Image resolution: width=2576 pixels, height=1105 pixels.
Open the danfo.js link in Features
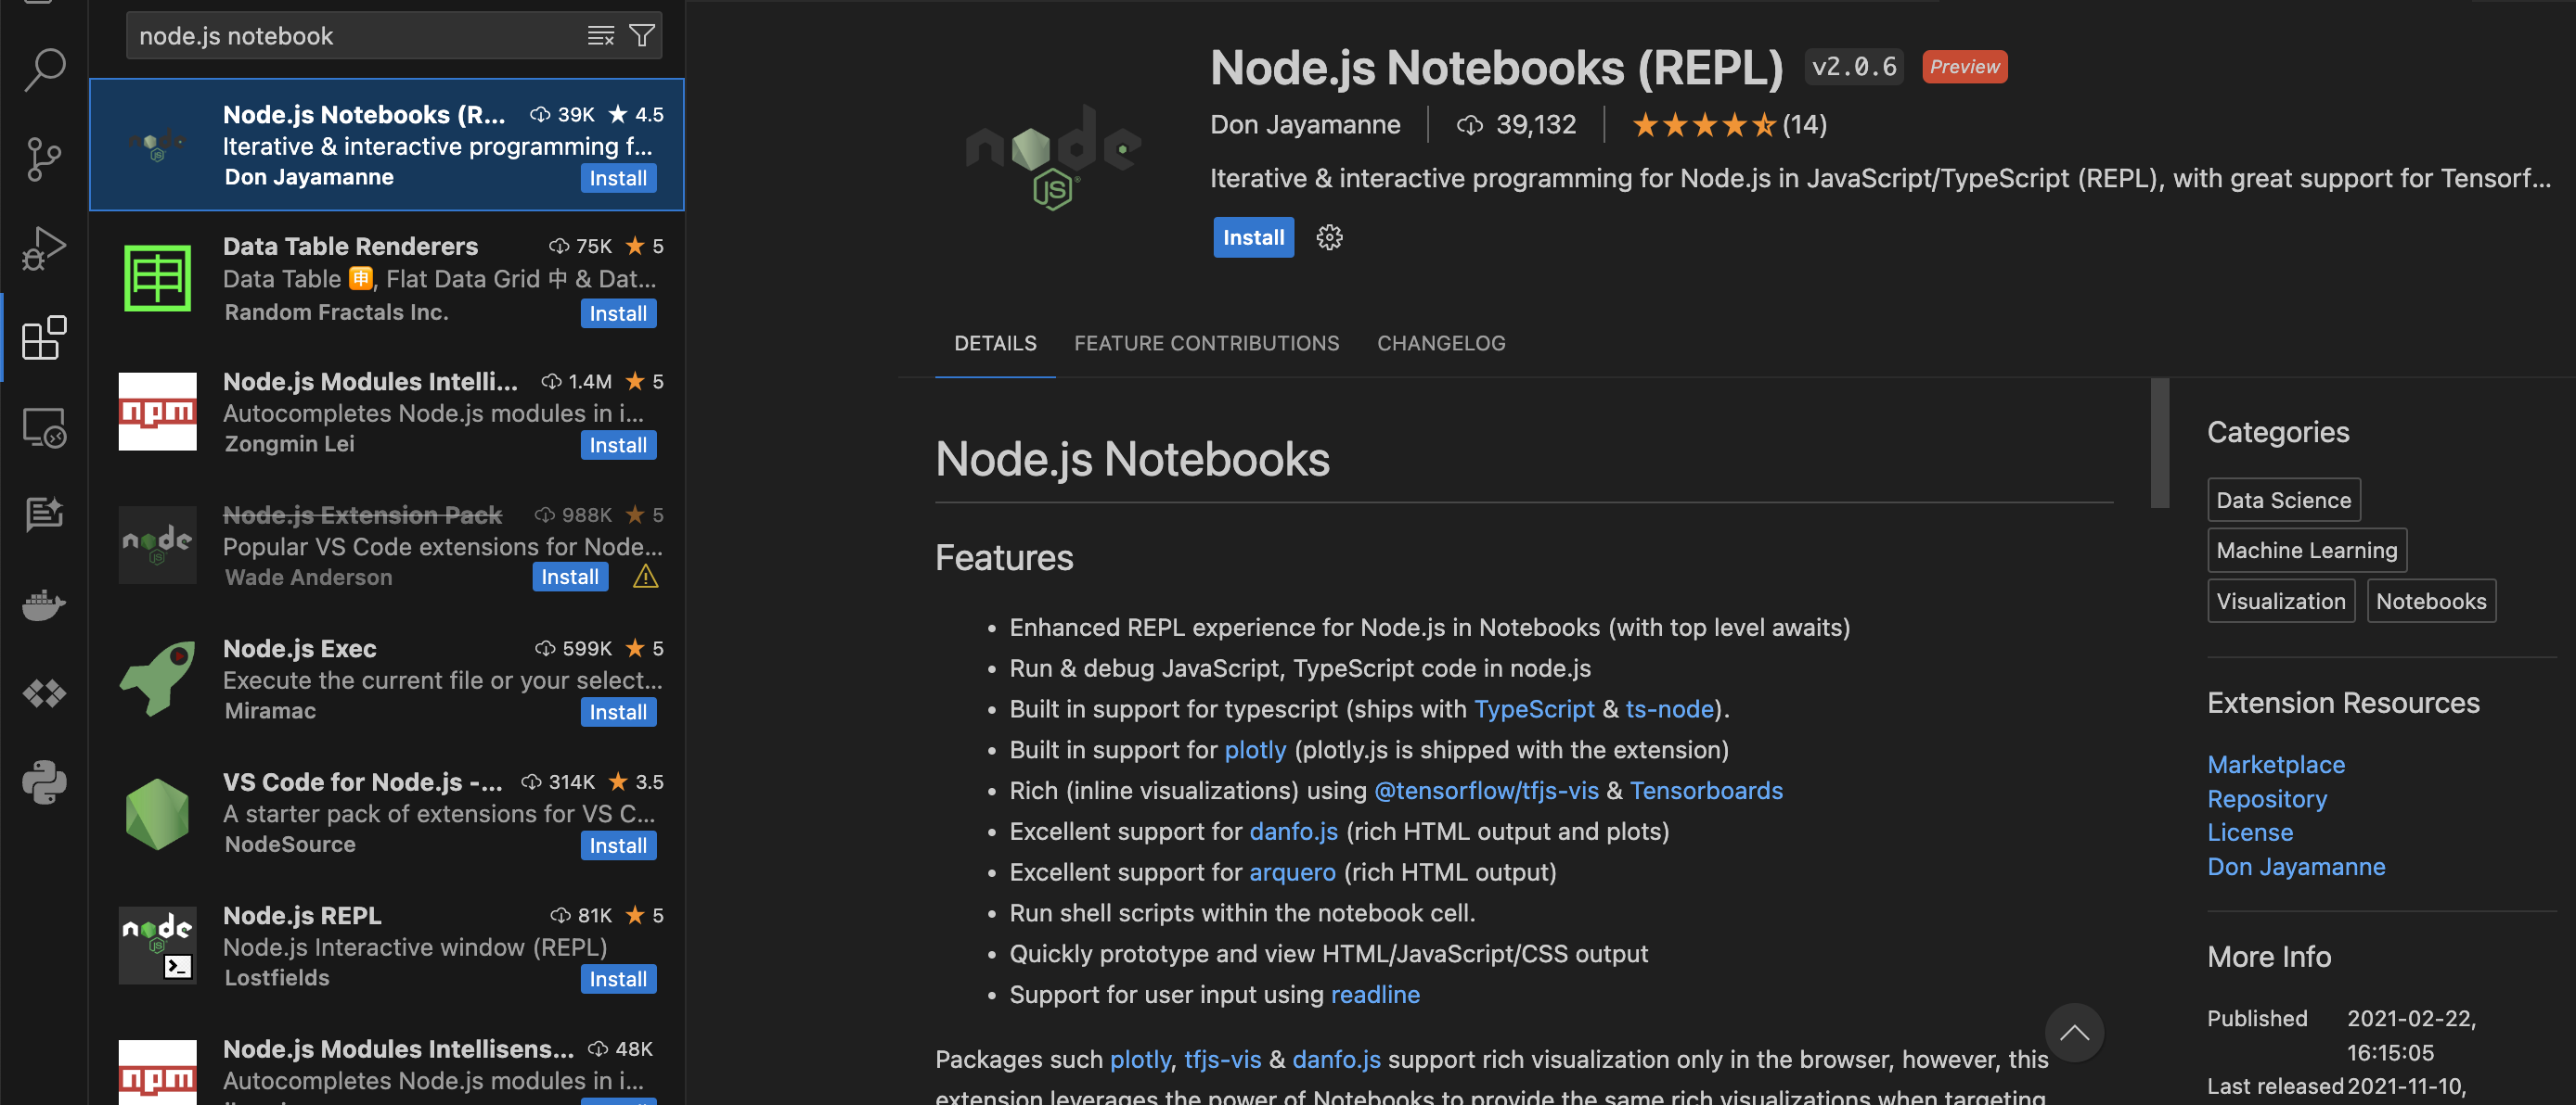pyautogui.click(x=1293, y=832)
